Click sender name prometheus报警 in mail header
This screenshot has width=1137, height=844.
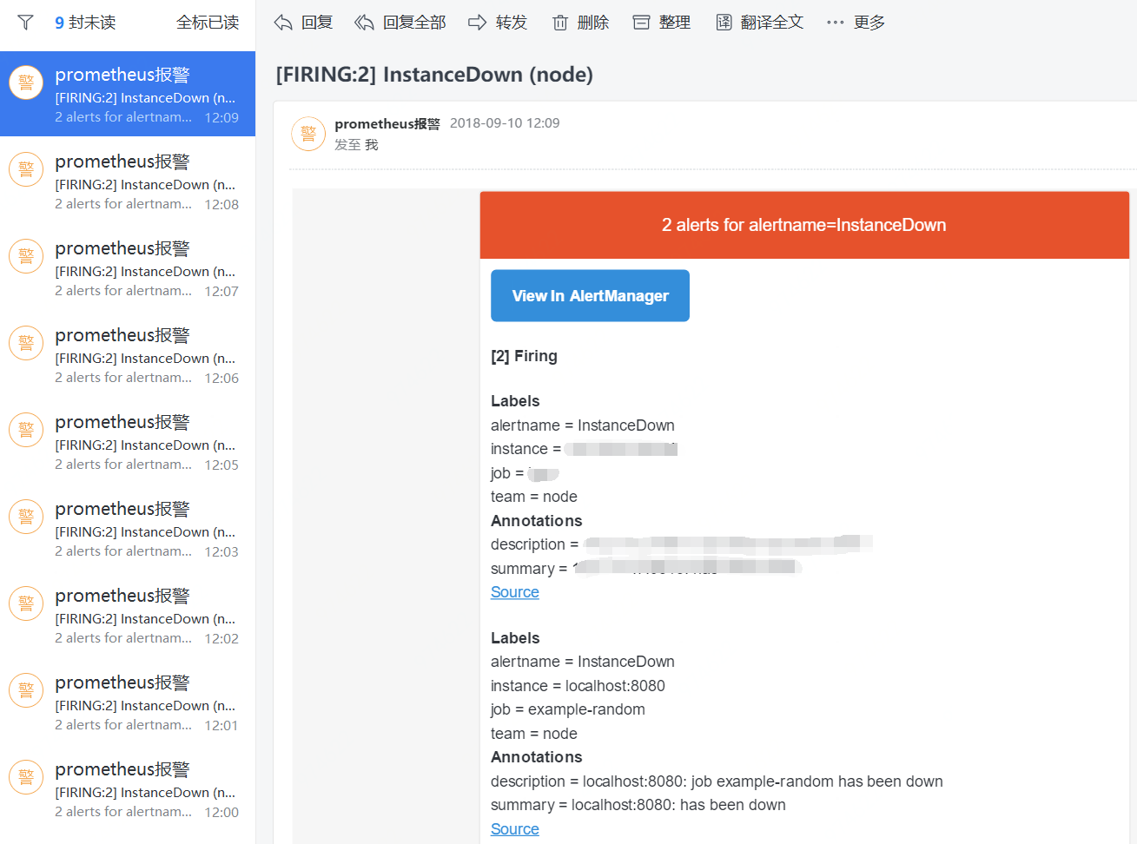point(387,124)
